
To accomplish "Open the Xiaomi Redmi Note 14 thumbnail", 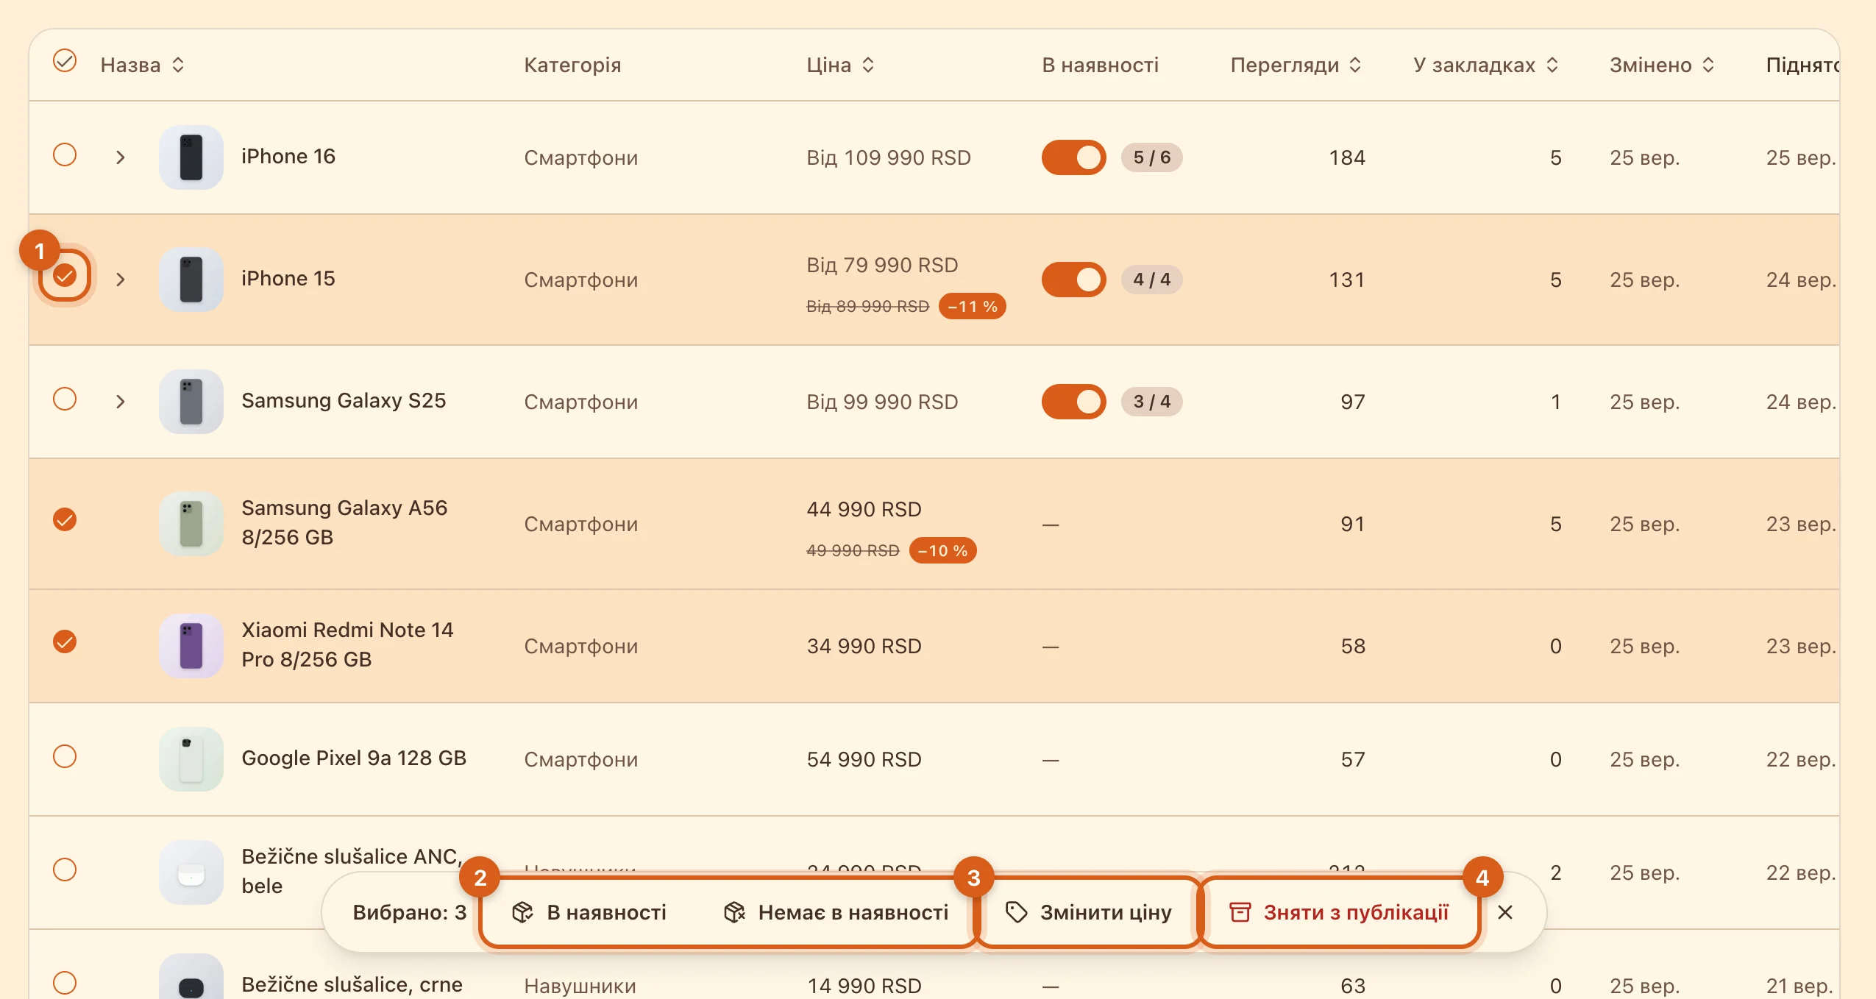I will [x=191, y=646].
